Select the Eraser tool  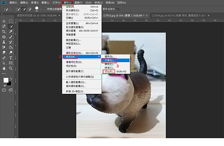(4, 47)
